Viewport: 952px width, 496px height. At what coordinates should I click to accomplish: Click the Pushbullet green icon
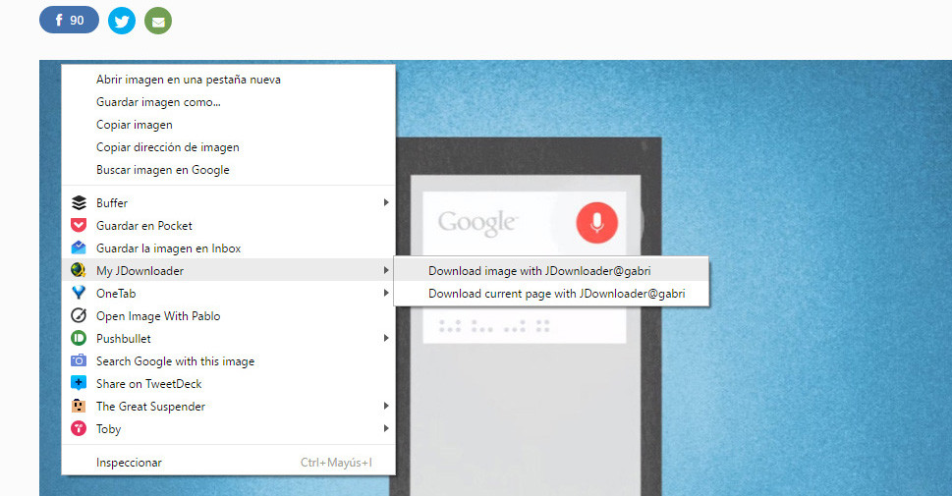[80, 339]
